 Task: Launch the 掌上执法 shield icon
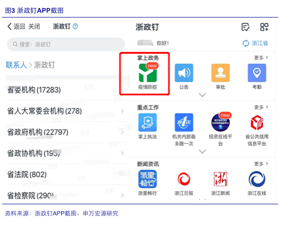tap(147, 123)
